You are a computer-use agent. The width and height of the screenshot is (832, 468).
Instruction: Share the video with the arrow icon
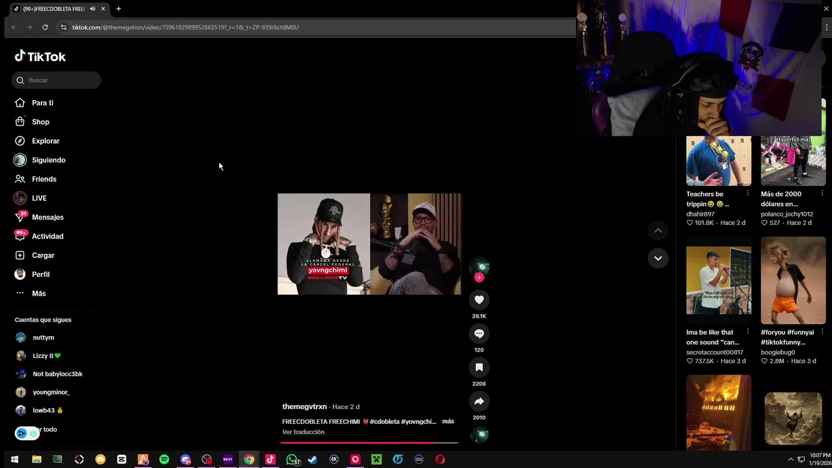coord(479,401)
